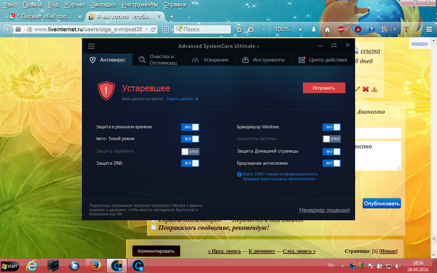The image size is (437, 273).
Task: Click the browser back arrow button
Action: [8, 29]
